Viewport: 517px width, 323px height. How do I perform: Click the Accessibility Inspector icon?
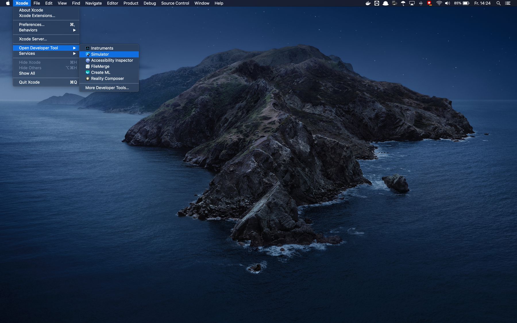pos(88,60)
